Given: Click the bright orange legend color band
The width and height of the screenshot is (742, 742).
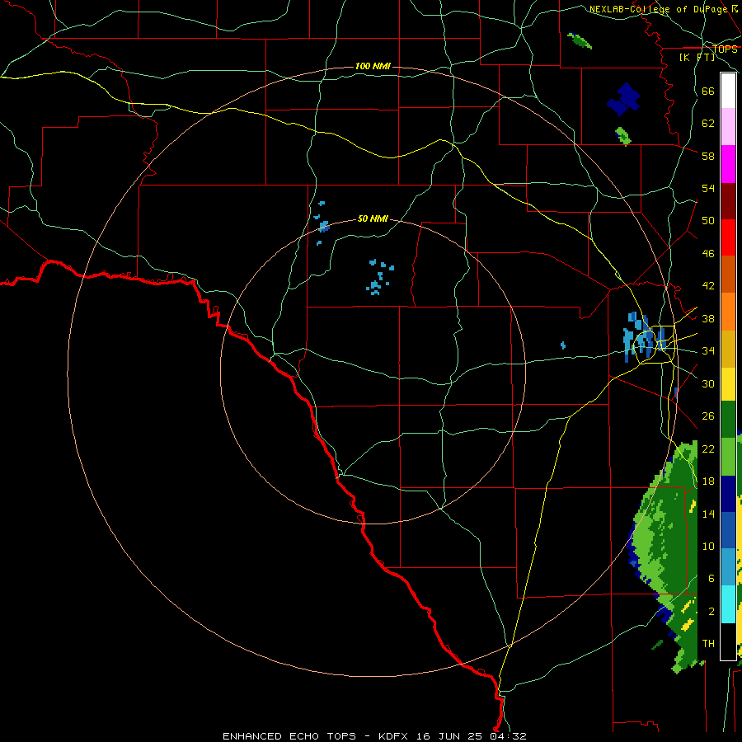Looking at the screenshot, I should 728,312.
